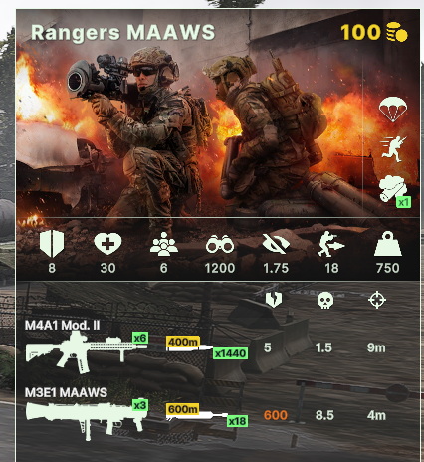Click the binoculars optics range icon
Image resolution: width=424 pixels, height=462 pixels.
(x=220, y=245)
